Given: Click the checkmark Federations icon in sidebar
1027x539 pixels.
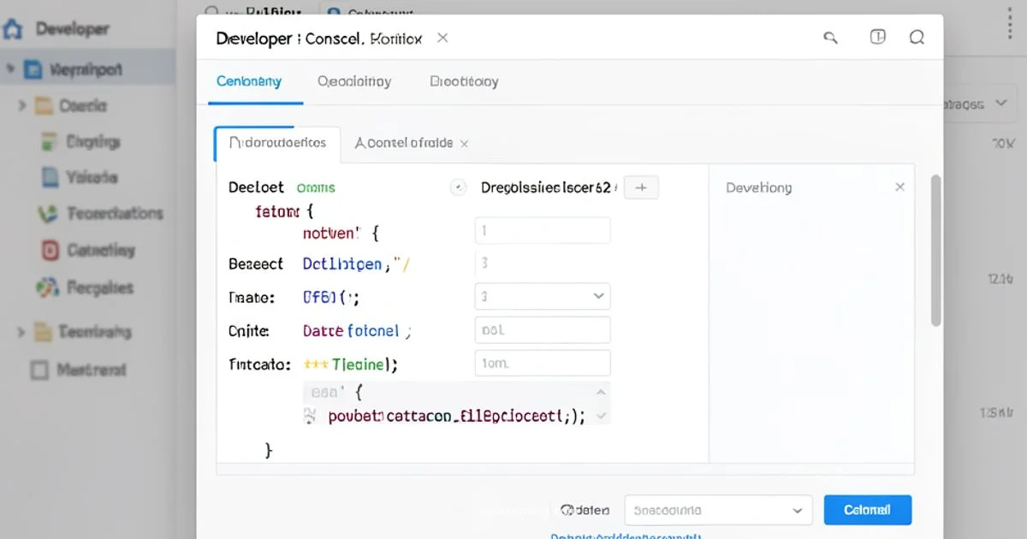Looking at the screenshot, I should (x=48, y=213).
